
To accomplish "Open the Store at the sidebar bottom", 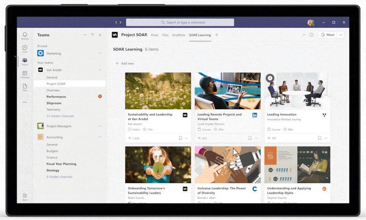I will pyautogui.click(x=25, y=197).
